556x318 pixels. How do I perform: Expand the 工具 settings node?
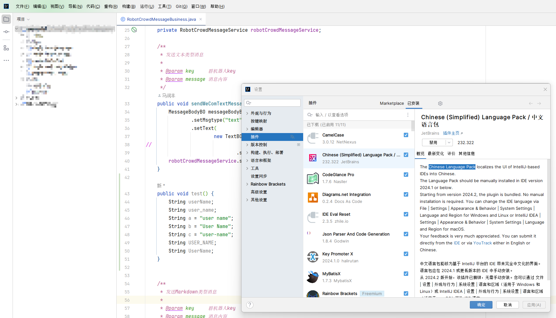pyautogui.click(x=247, y=168)
